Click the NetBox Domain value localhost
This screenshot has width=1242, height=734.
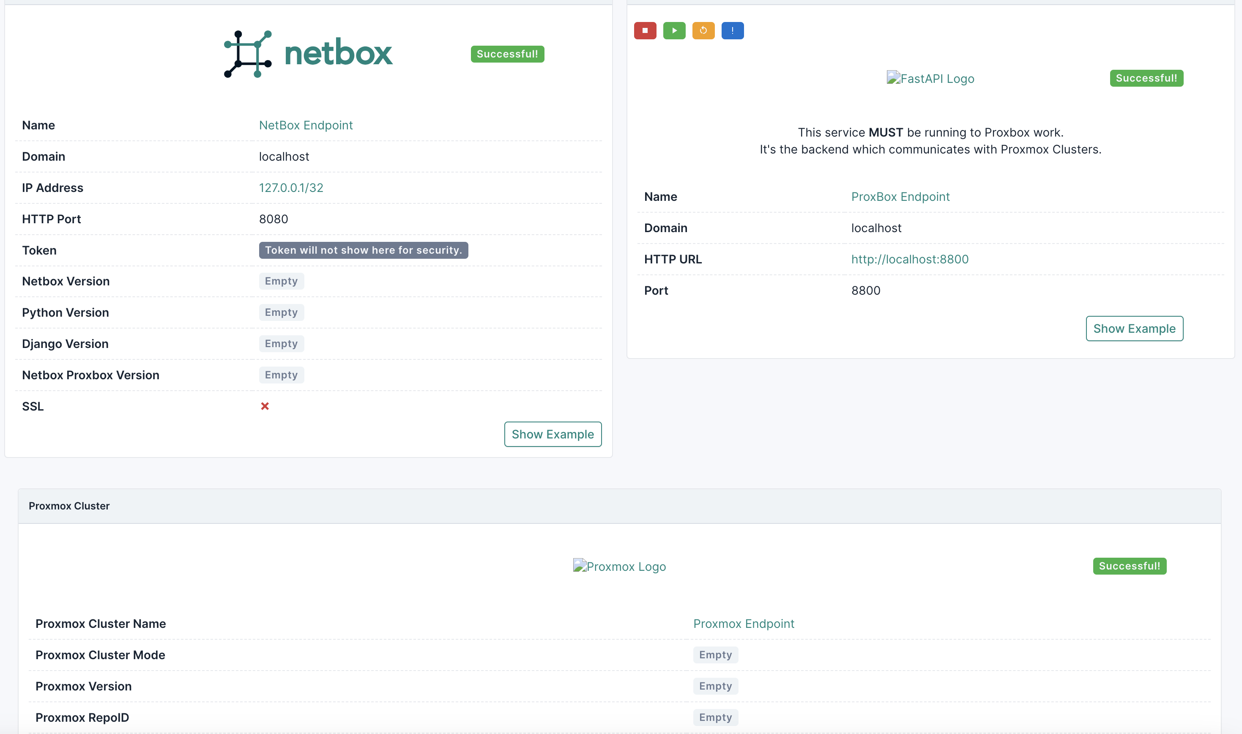coord(284,156)
